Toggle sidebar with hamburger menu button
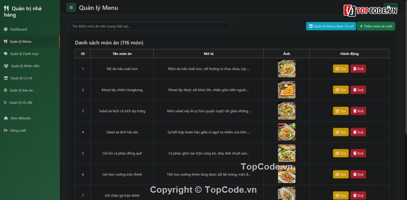 click(71, 8)
